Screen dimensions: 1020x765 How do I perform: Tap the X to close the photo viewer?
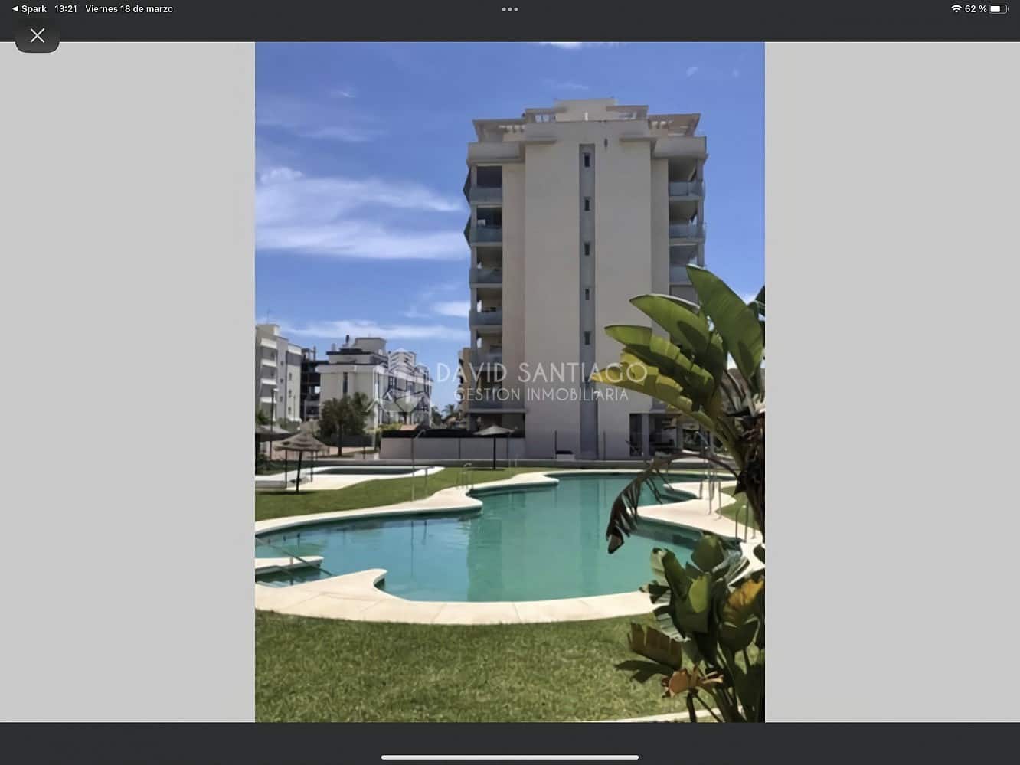tap(37, 35)
